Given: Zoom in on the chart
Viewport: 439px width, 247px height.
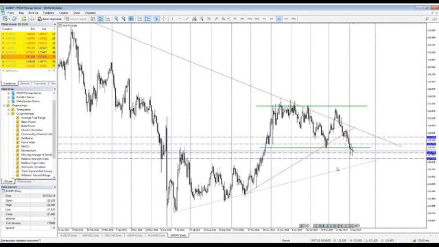Looking at the screenshot, I should click(x=116, y=19).
